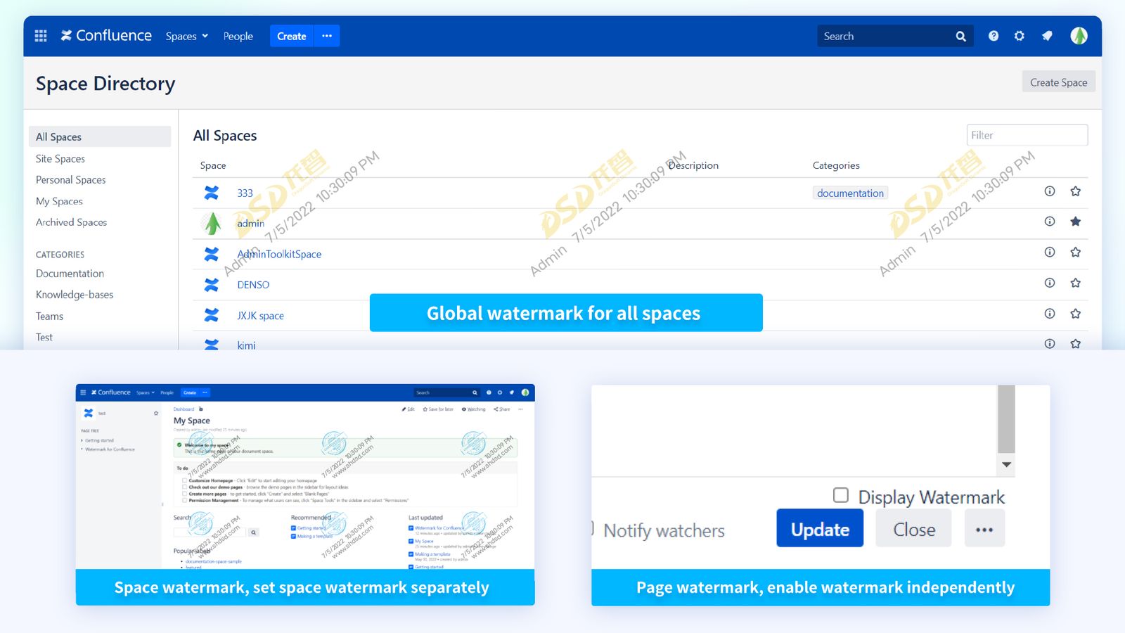
Task: Favorite the kimi space star
Action: click(x=1075, y=344)
